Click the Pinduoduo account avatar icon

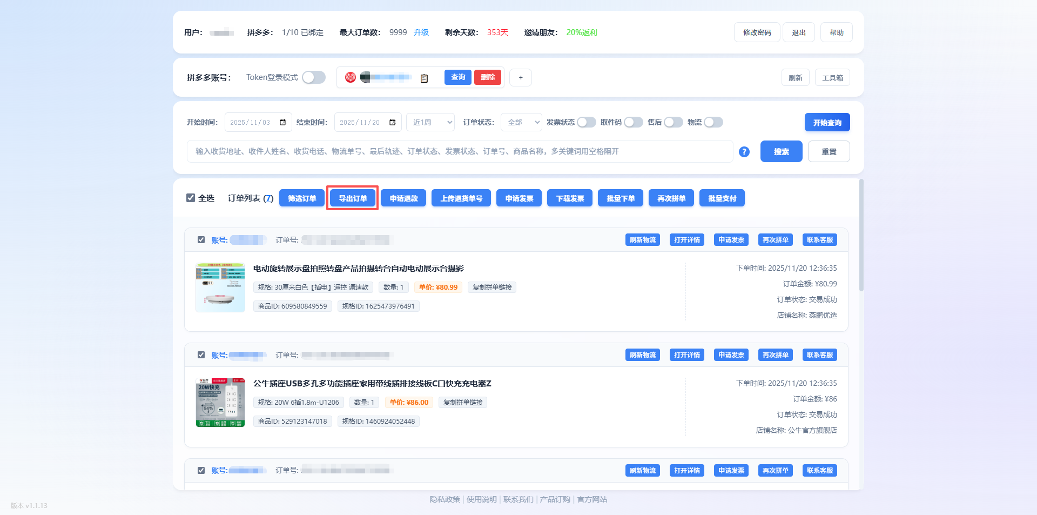point(351,77)
